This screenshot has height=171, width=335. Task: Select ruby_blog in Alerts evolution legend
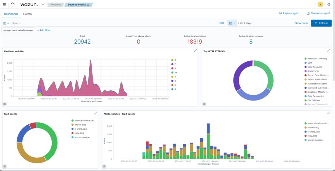(x=311, y=136)
